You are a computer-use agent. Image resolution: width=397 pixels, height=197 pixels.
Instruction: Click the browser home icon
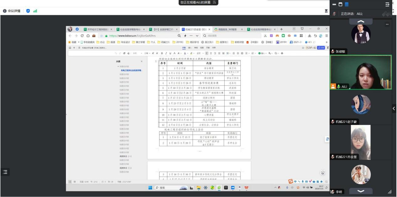pyautogui.click(x=88, y=36)
